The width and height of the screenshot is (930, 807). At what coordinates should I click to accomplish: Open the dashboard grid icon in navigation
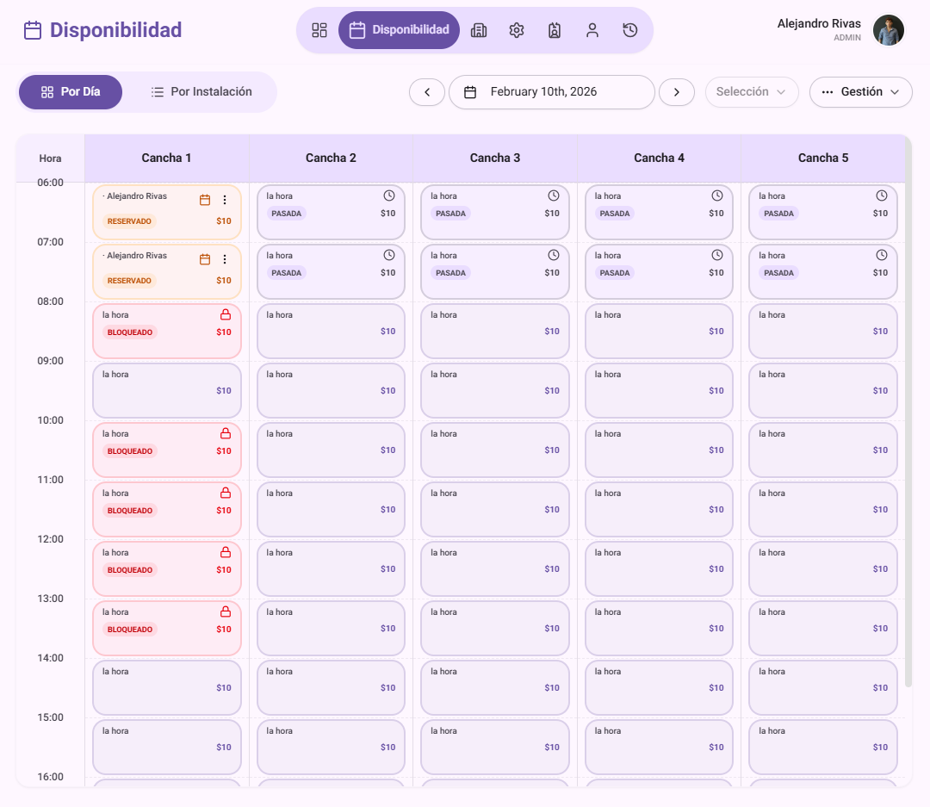[319, 30]
